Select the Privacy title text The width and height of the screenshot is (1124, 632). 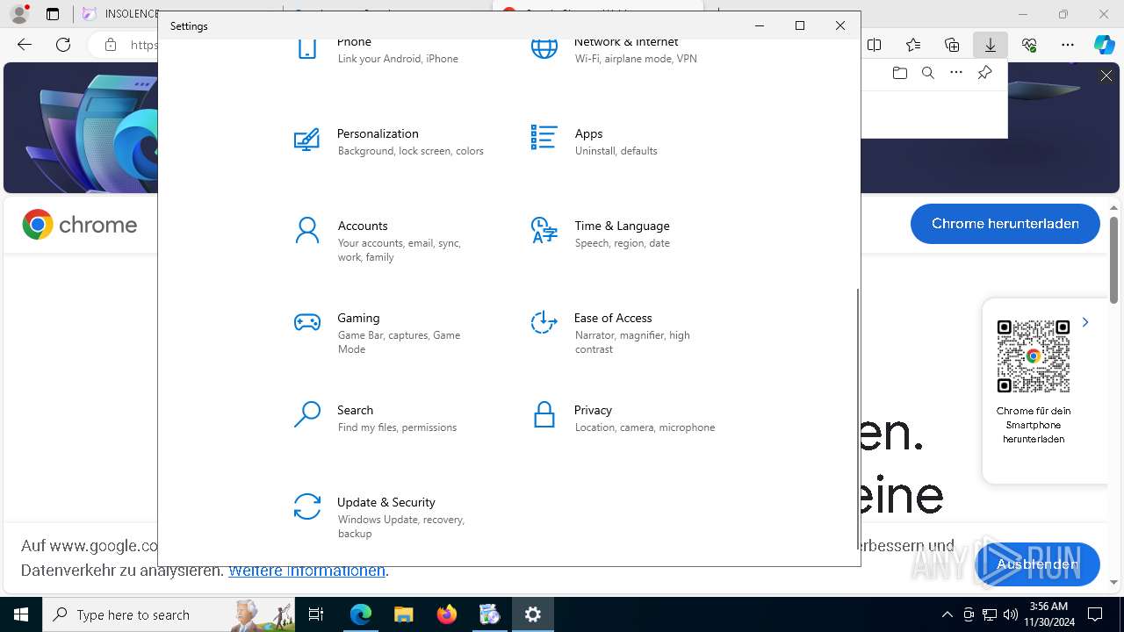point(593,410)
